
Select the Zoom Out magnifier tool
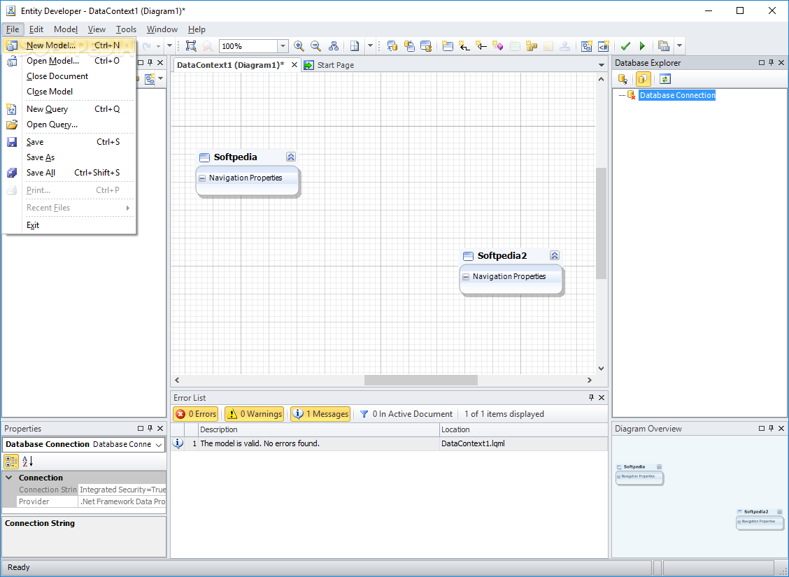pyautogui.click(x=315, y=45)
